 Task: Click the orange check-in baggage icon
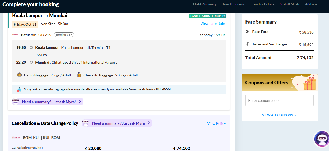coord(79,75)
